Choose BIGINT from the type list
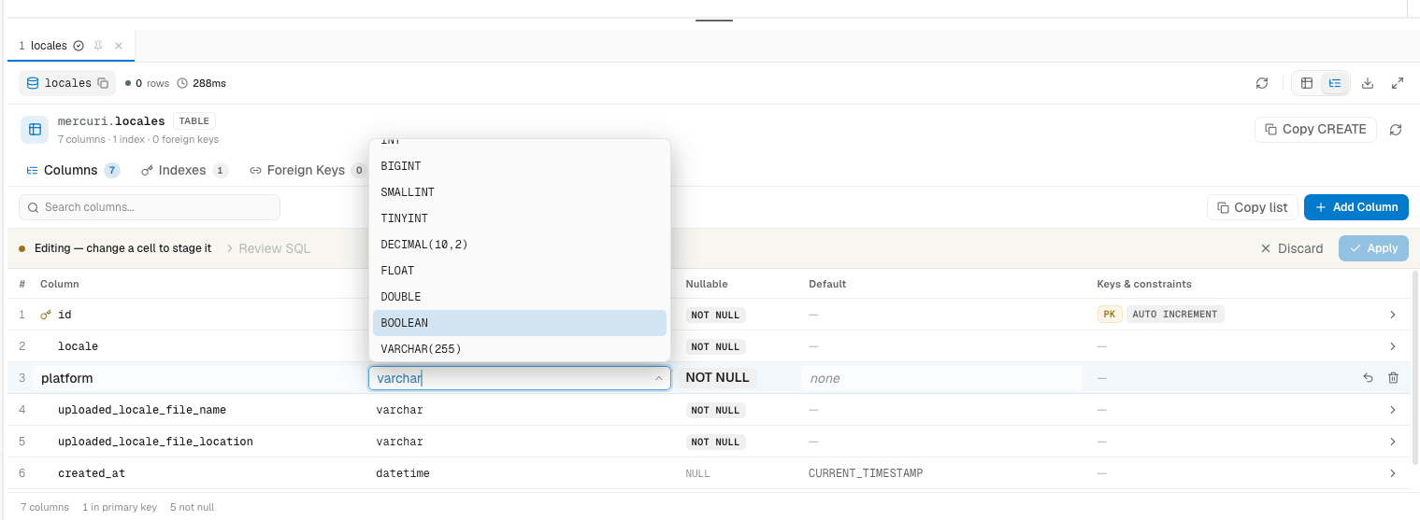Screen dimensions: 1420x520 (x=519, y=166)
